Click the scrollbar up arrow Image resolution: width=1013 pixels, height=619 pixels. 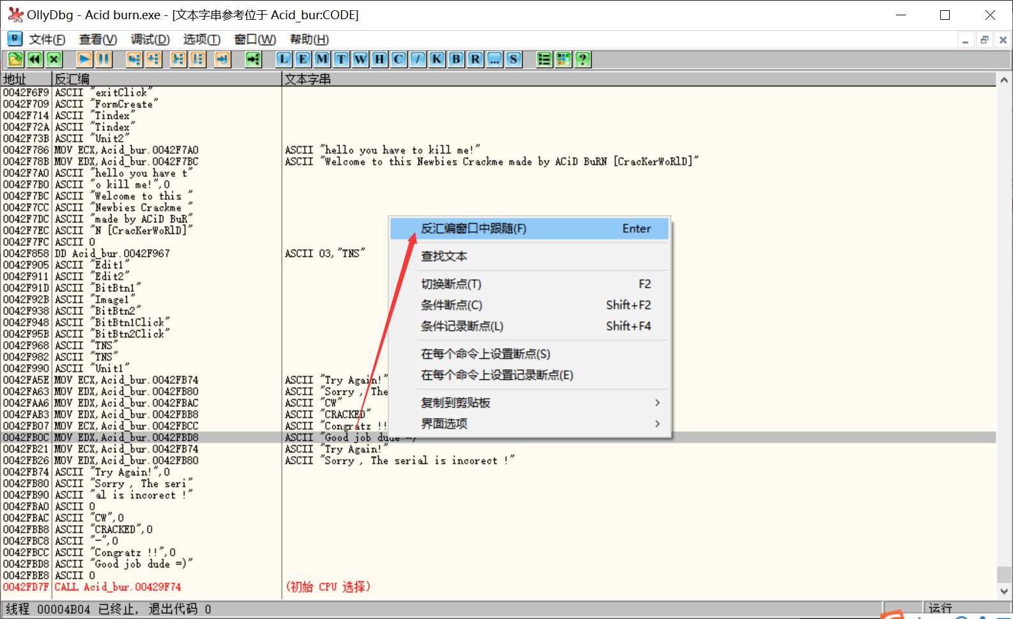pos(1004,80)
